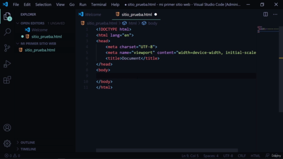Click the closing </html> tag
Viewport: 283px width, 159px height.
[104, 87]
